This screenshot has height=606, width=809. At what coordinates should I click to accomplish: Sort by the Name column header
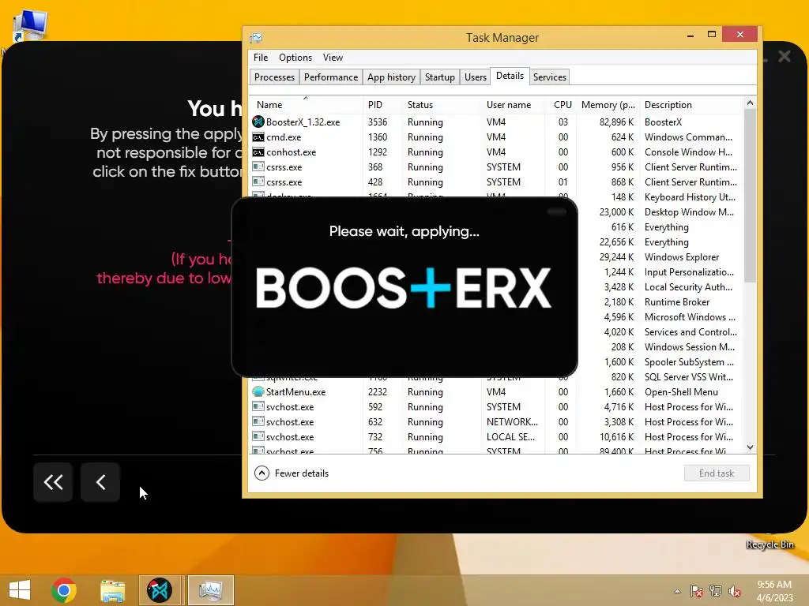pyautogui.click(x=306, y=105)
